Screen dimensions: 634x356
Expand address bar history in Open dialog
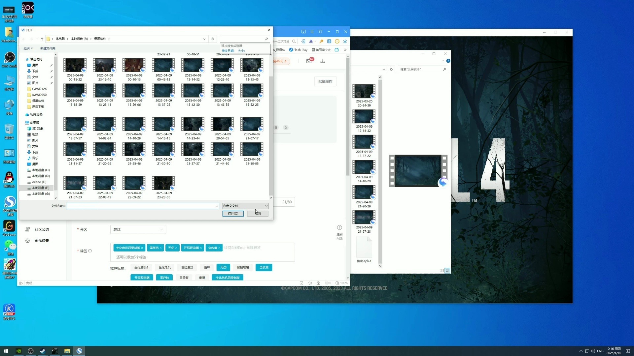coord(204,39)
